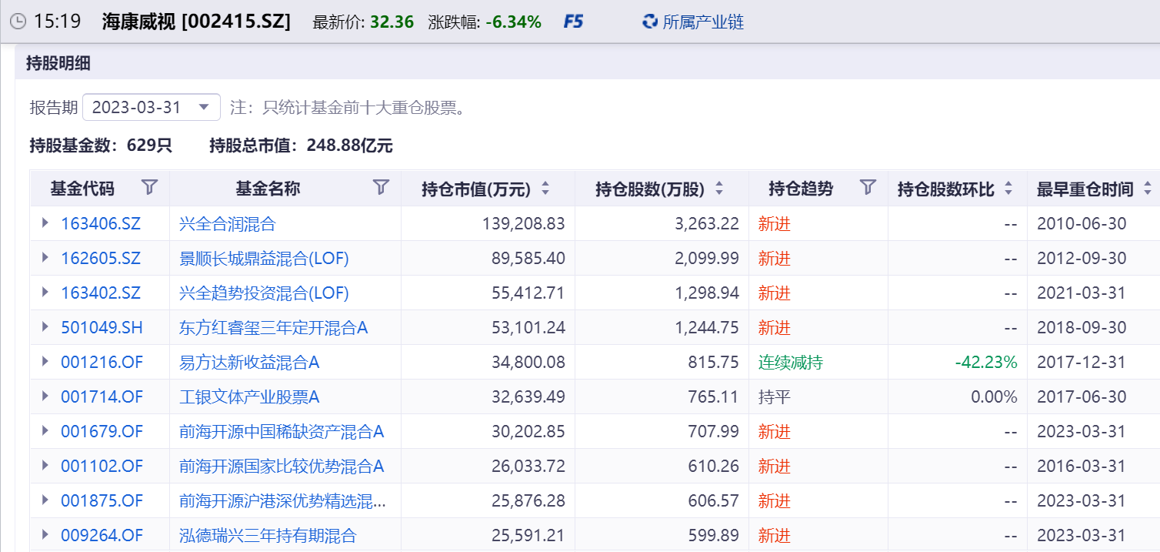Open 前海开源国家比较优势混合A fund link
The image size is (1160, 552).
(282, 467)
